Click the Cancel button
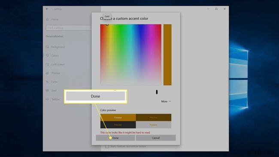Screen dimensions: 279x157 [x=156, y=138]
